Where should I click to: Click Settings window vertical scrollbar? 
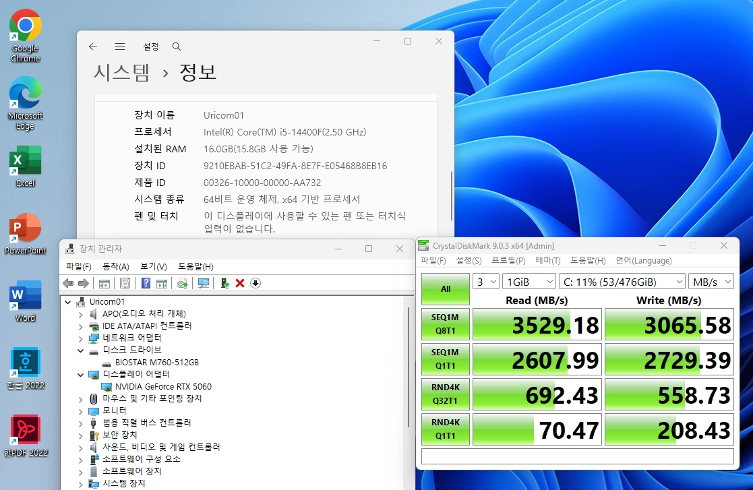coord(452,196)
